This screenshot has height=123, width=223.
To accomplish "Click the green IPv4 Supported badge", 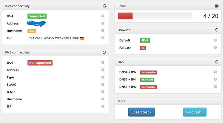I will tap(37, 16).
